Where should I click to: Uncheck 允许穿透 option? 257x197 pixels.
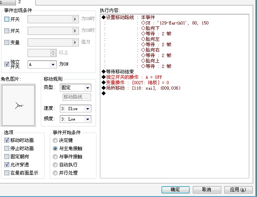coord(7,164)
